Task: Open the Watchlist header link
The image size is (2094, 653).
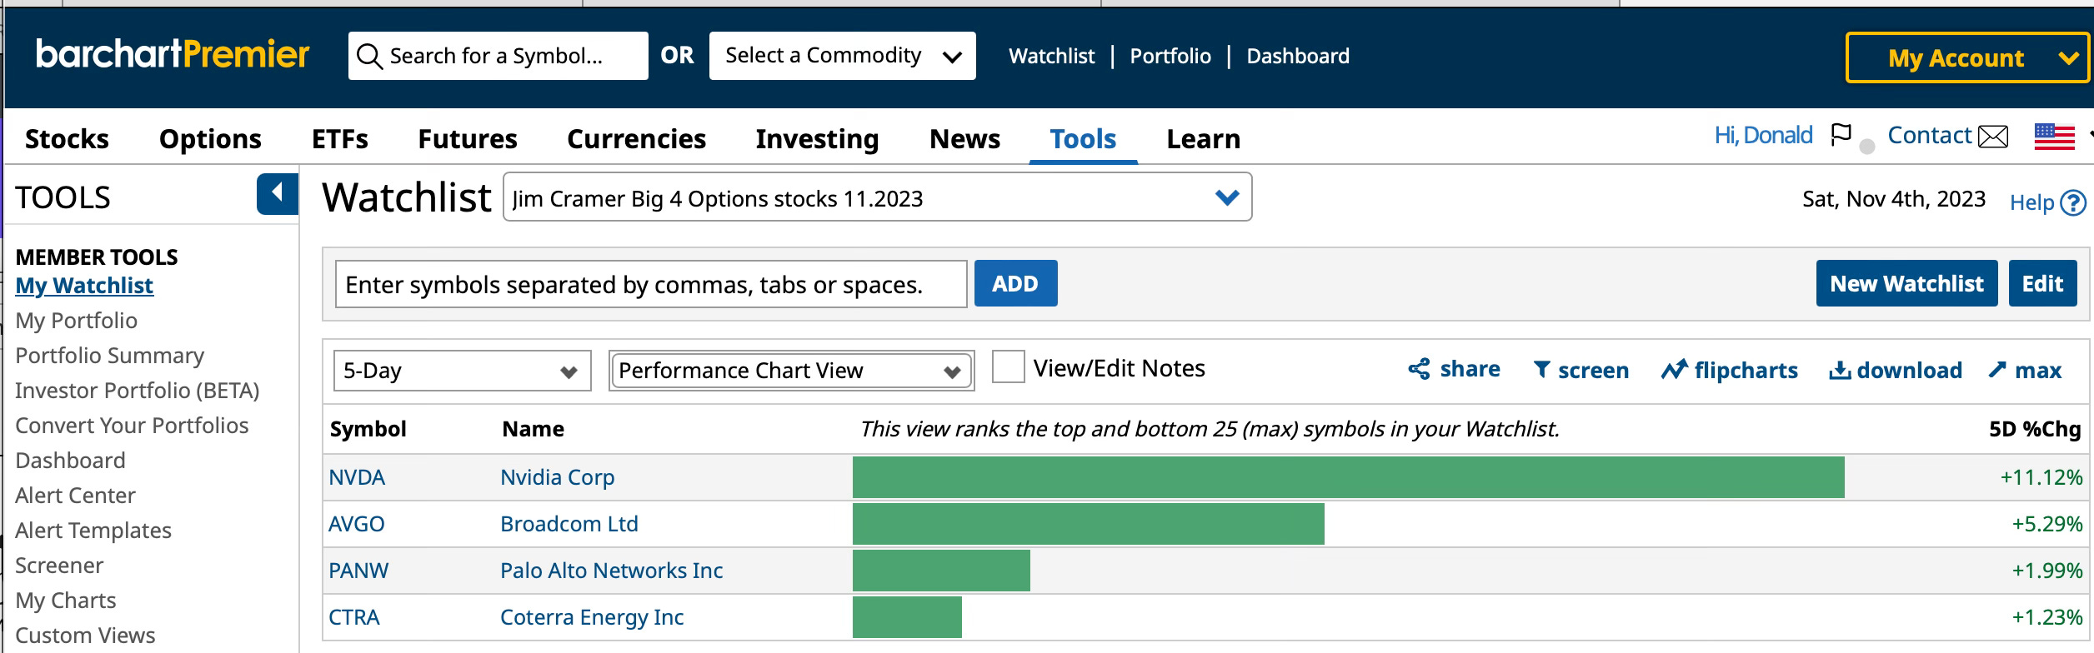Action: tap(1051, 56)
